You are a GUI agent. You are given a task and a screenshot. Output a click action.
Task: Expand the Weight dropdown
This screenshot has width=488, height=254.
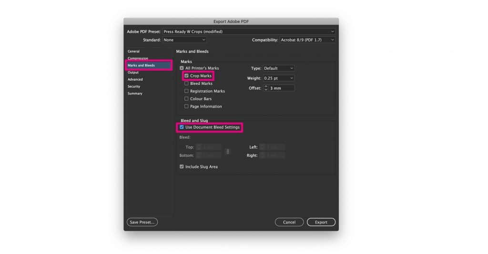[x=278, y=78]
